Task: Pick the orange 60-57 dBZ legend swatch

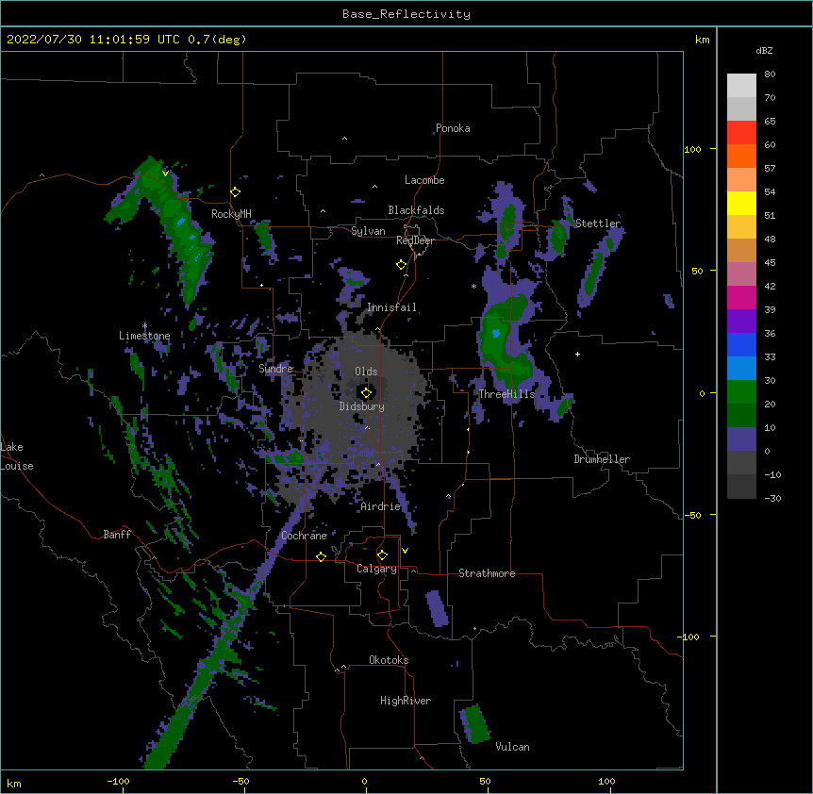Action: tap(741, 157)
